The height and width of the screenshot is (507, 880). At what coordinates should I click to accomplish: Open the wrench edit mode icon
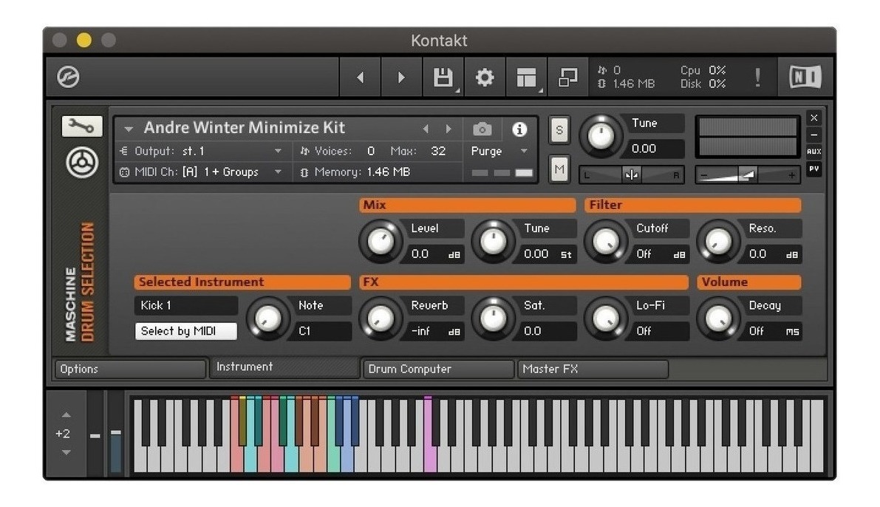82,126
